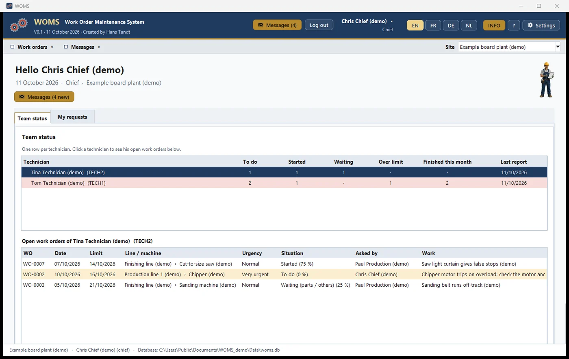Click the database path in status bar

(209, 350)
